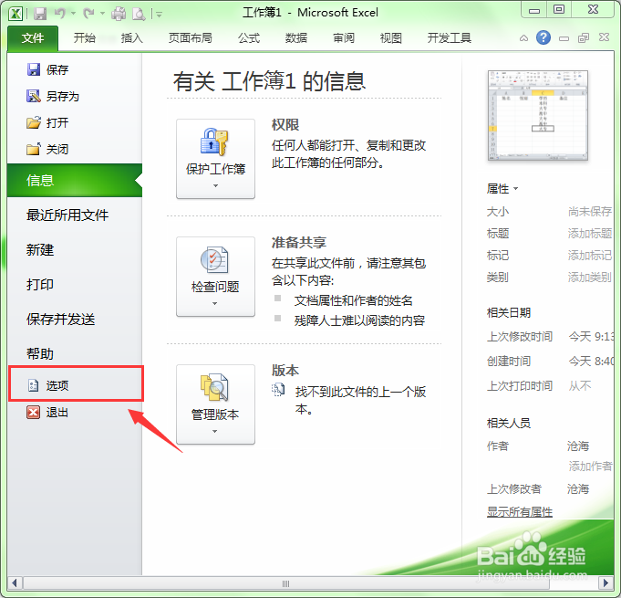The height and width of the screenshot is (598, 621).
Task: Click the quick print printer icon
Action: 119,14
